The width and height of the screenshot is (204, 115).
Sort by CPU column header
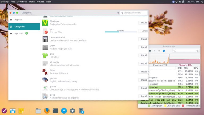click(196, 68)
